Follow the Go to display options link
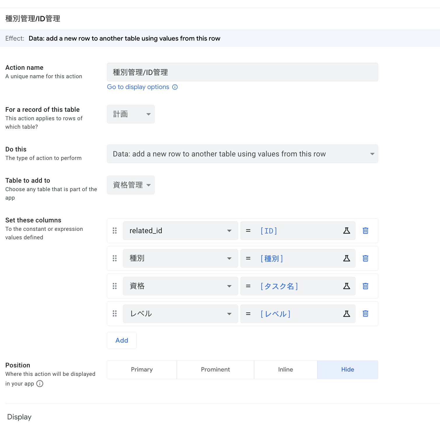440x429 pixels. 138,87
